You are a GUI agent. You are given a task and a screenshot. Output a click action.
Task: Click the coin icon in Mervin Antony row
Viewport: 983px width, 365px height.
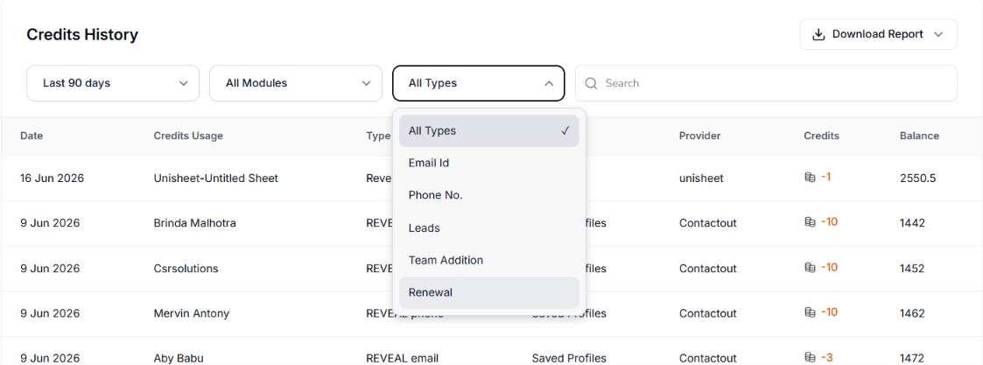pyautogui.click(x=810, y=312)
